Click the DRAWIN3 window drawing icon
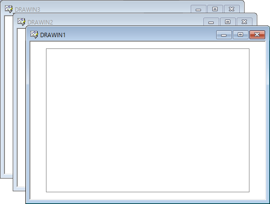Viewport: 270px width, 204px height. (8, 9)
